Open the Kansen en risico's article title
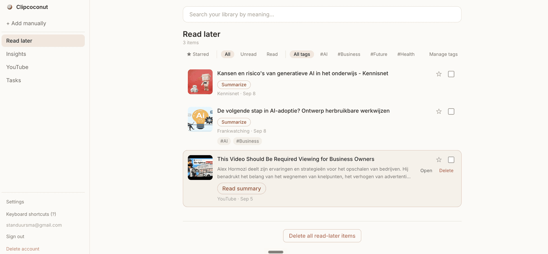Viewport: 548px width, 254px height. click(x=303, y=73)
